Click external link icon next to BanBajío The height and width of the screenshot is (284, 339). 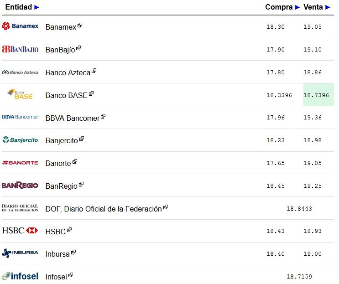click(78, 48)
